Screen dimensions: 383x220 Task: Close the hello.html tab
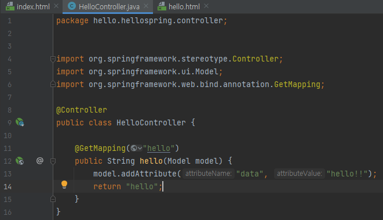[x=206, y=6]
